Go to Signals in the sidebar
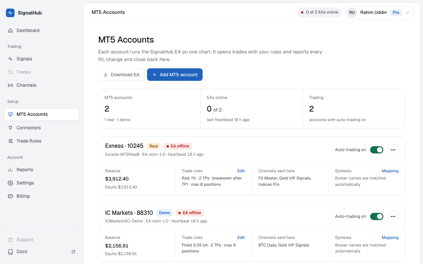The height and width of the screenshot is (264, 423). click(42, 59)
